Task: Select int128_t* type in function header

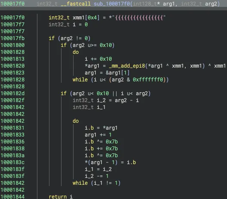Action: pyautogui.click(x=146, y=4)
